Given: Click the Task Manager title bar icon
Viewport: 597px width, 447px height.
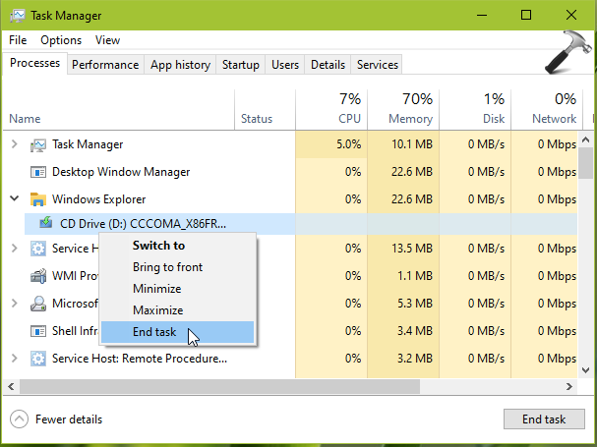Looking at the screenshot, I should click(18, 16).
